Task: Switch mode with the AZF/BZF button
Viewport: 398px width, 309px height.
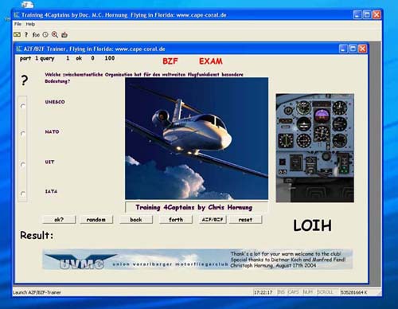Action: [x=213, y=220]
